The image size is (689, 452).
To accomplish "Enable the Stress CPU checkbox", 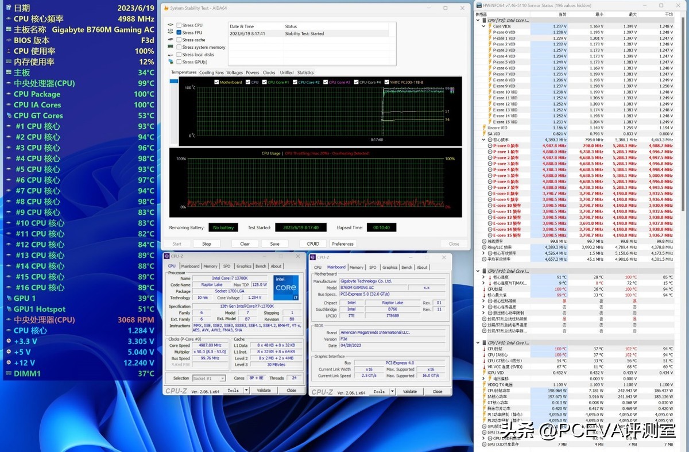I will 179,25.
